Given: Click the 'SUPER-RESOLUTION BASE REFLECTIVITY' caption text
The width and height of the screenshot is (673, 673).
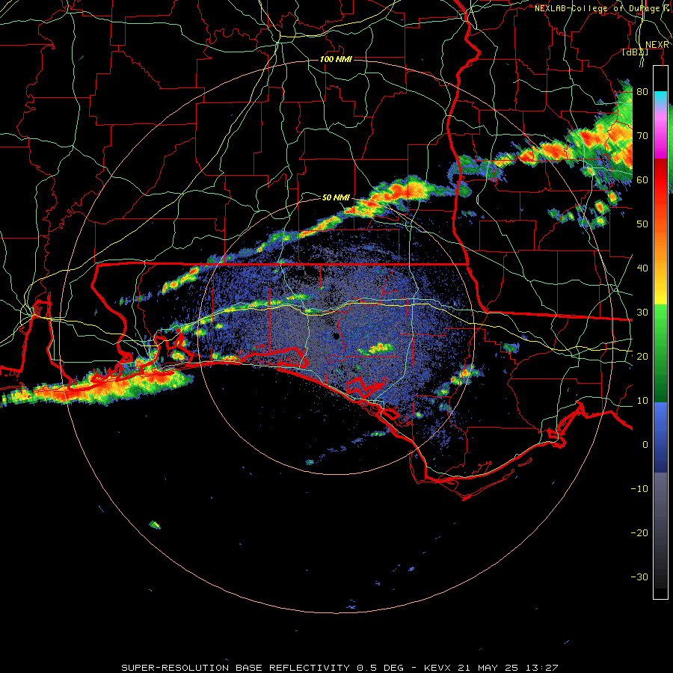Looking at the screenshot, I should point(236,668).
